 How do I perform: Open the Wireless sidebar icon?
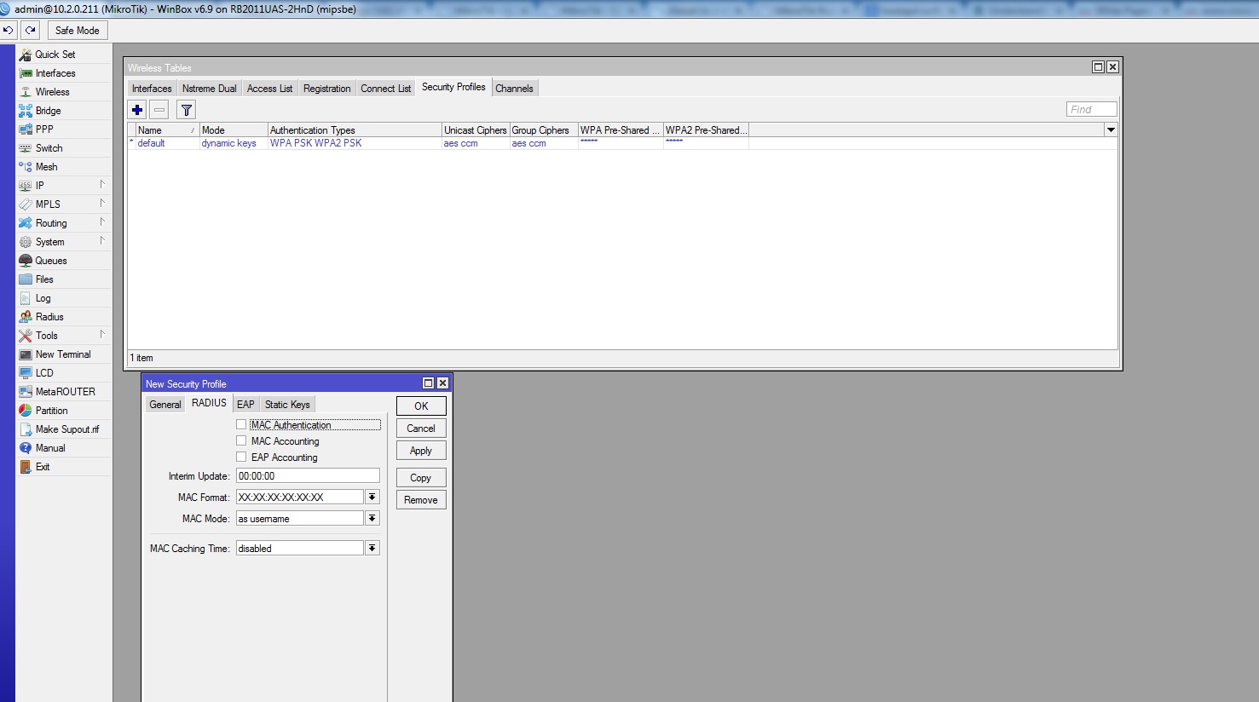26,92
